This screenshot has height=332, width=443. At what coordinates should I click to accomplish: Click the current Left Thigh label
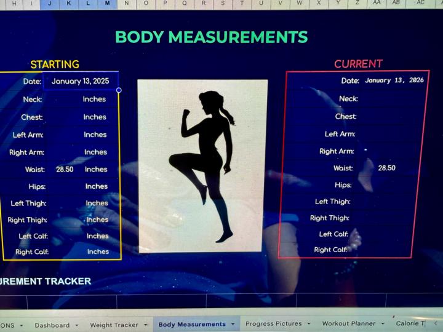coord(332,202)
